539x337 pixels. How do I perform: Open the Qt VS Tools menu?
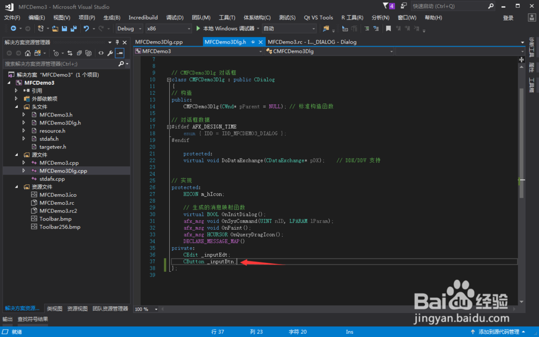pyautogui.click(x=319, y=18)
